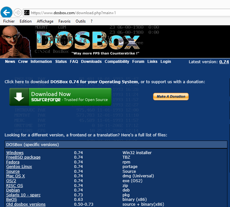Open the Fedora download link
The height and width of the screenshot is (207, 230).
click(13, 162)
